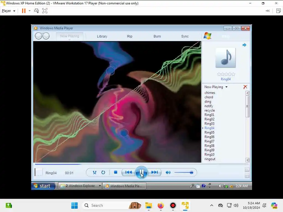Open the VMware notes panel icon
Screen dimensions: 283x212
279,11
